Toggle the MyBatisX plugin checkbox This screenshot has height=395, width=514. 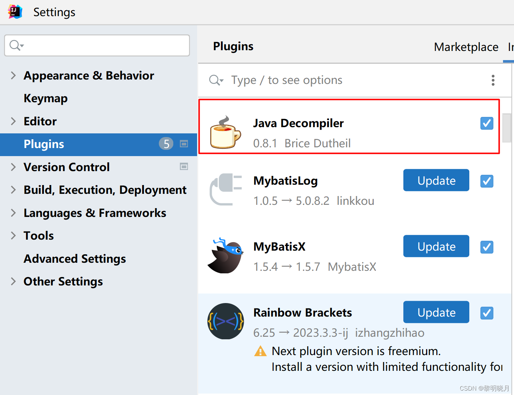[487, 247]
